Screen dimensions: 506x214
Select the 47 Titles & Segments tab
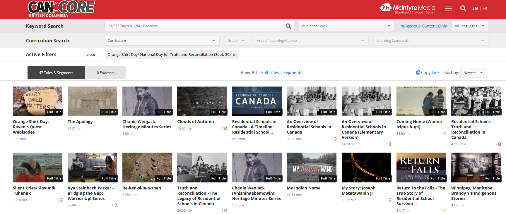tap(56, 73)
